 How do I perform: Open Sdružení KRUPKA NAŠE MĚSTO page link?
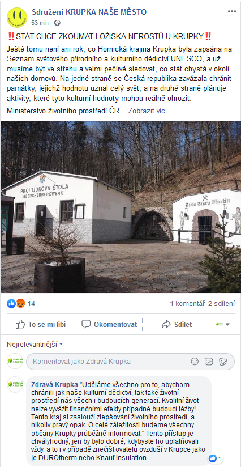pyautogui.click(x=89, y=12)
